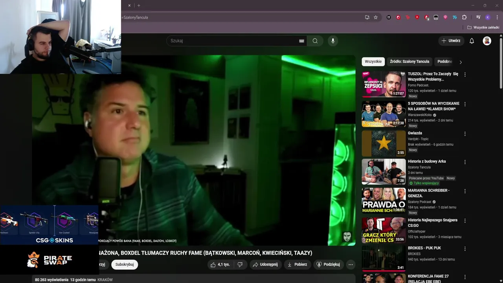Click the Pirate Swap logo overlay
Image resolution: width=503 pixels, height=283 pixels.
coord(49,260)
